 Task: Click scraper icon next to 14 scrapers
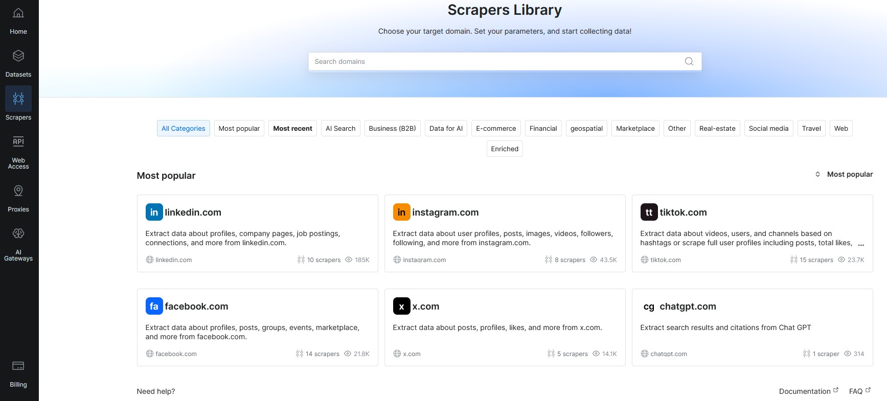tap(300, 353)
